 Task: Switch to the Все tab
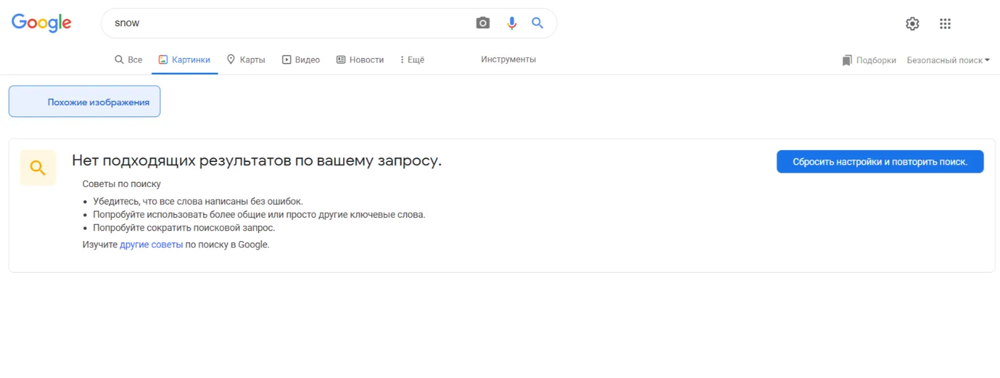129,59
